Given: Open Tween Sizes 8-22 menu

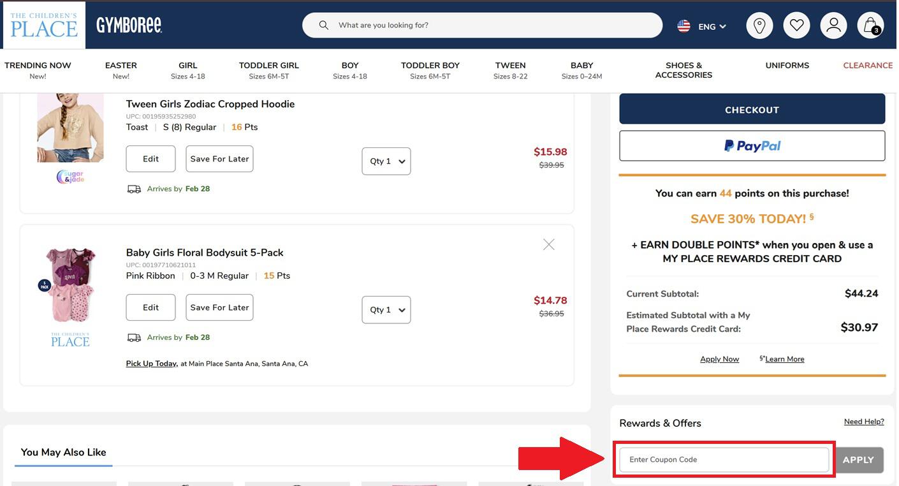Looking at the screenshot, I should (x=511, y=70).
